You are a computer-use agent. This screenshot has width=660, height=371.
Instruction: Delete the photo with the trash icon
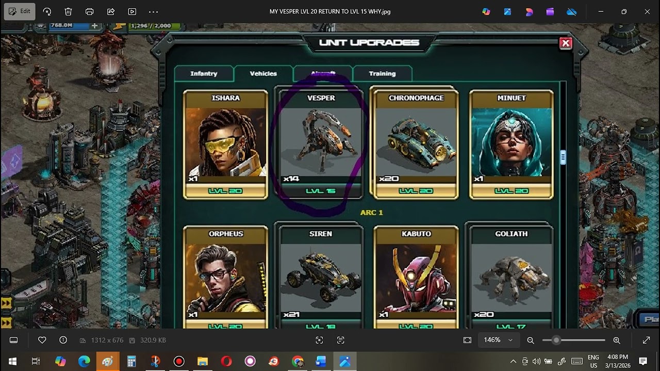tap(68, 11)
